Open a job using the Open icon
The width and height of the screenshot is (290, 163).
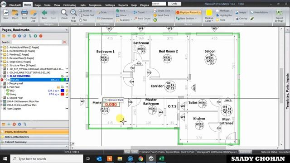coord(15,14)
